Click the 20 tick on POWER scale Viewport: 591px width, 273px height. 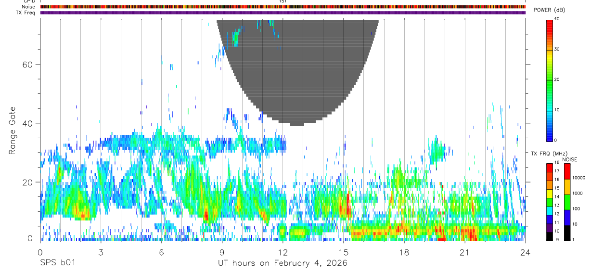point(557,79)
